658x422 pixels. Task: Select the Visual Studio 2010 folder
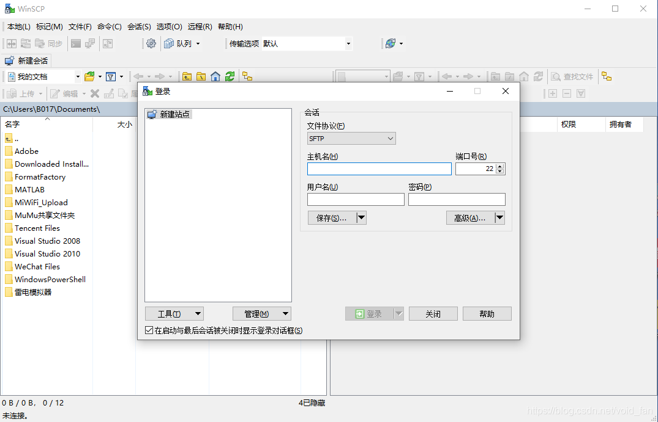42,253
